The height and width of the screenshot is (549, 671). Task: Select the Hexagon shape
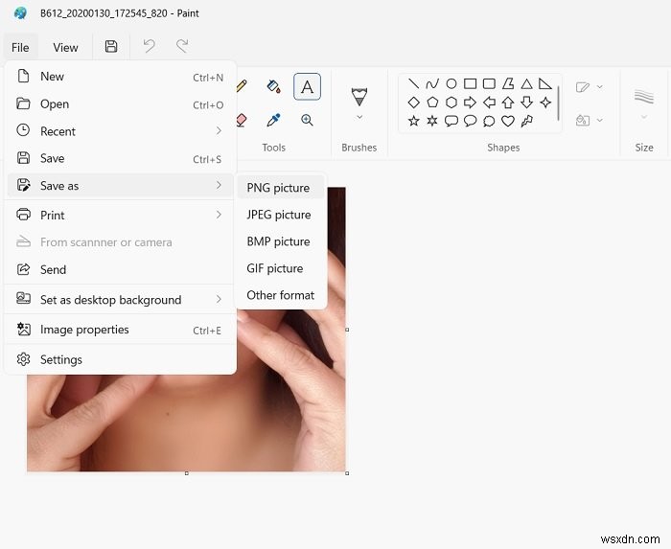(x=451, y=103)
